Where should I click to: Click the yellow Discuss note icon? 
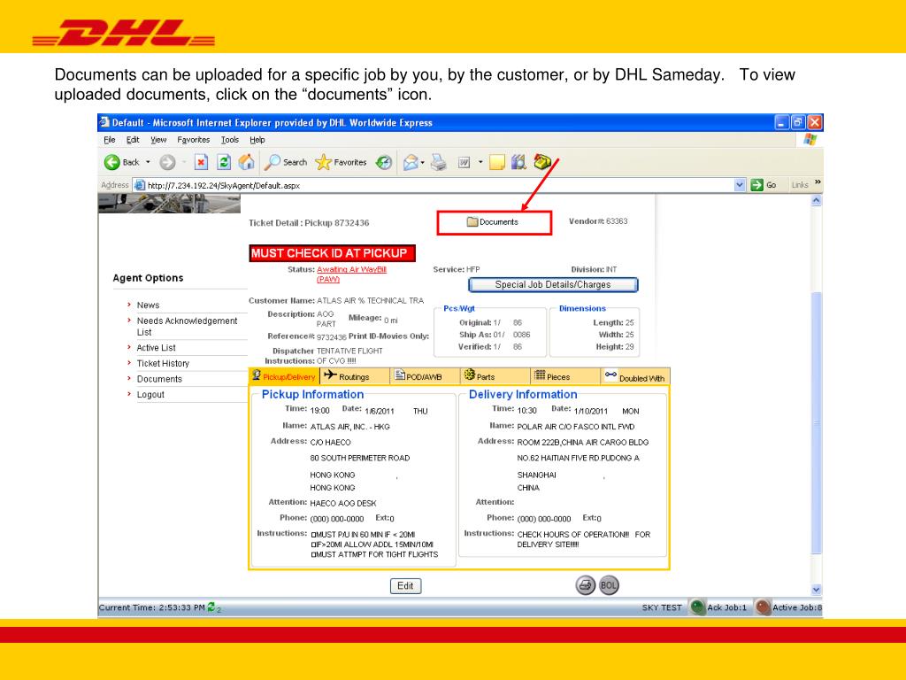[x=497, y=163]
